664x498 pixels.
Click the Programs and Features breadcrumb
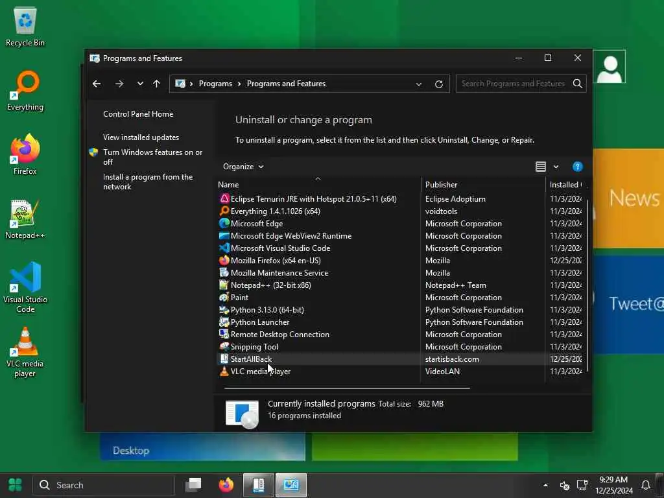[286, 84]
